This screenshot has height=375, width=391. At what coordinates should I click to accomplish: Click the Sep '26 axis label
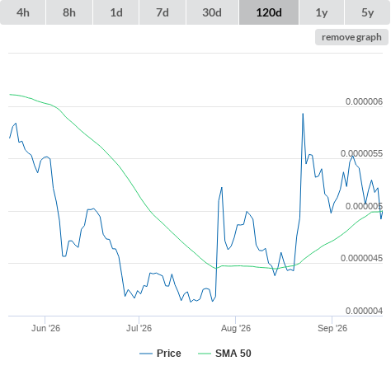point(332,328)
